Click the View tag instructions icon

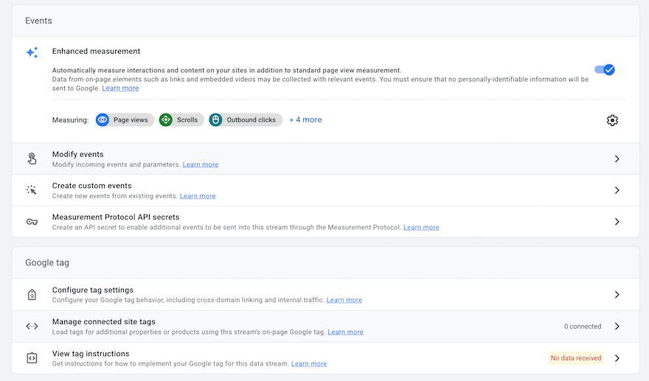click(32, 358)
